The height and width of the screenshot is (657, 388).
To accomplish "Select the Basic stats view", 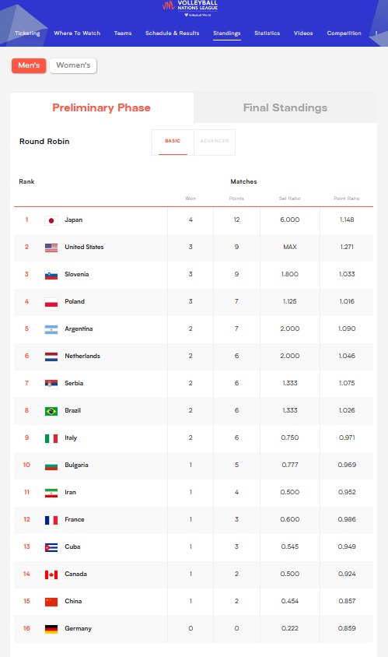I will (173, 141).
